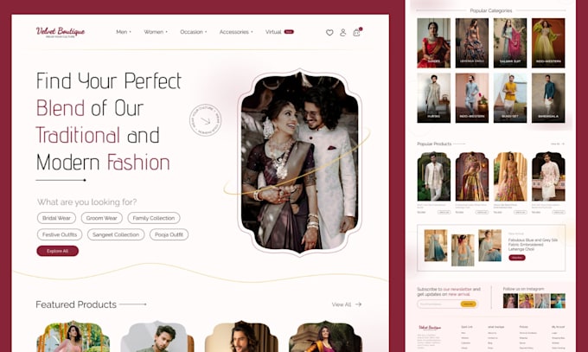The height and width of the screenshot is (352, 588).
Task: Open second Popular Product, golden lehenga
Action: point(472,176)
